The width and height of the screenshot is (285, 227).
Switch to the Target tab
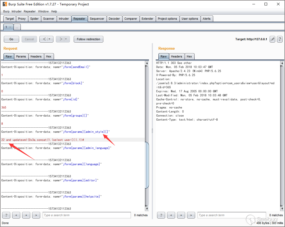(9, 19)
